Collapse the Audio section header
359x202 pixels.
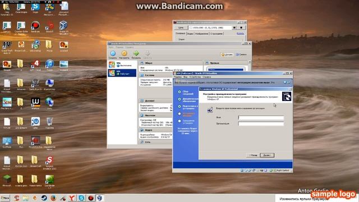point(156,130)
